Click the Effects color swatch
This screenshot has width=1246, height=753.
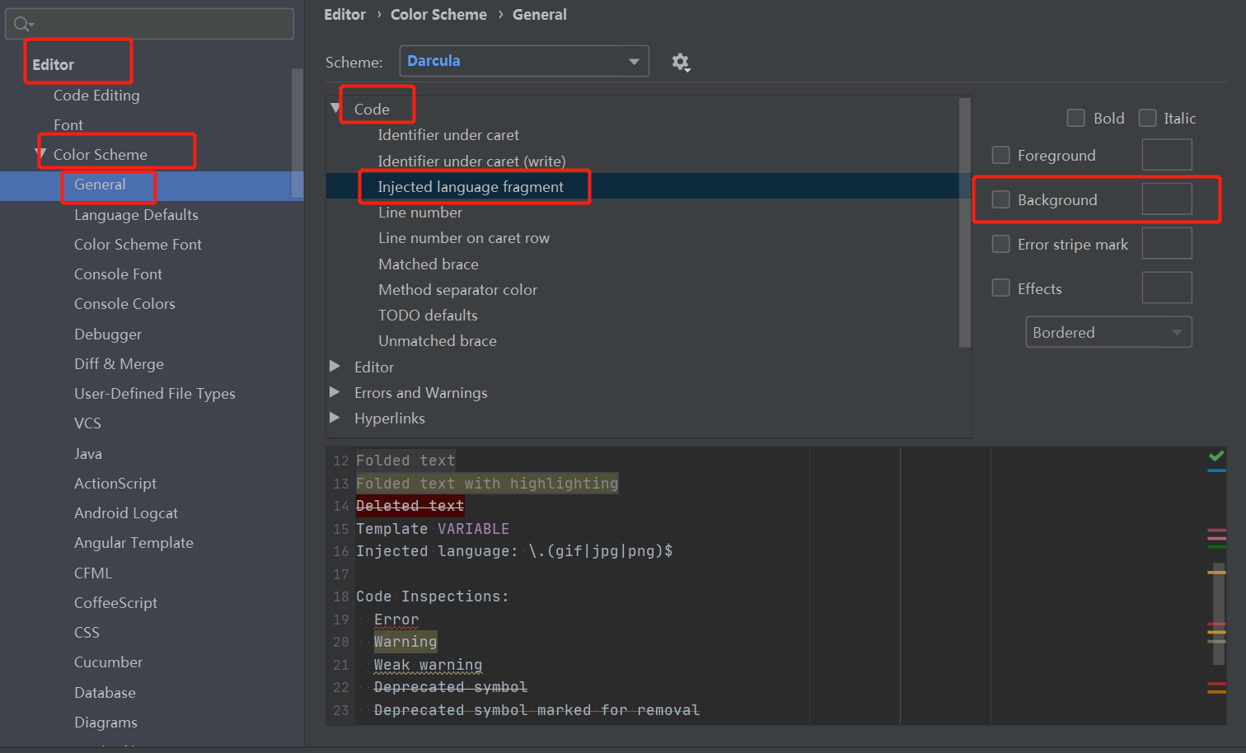[1167, 288]
